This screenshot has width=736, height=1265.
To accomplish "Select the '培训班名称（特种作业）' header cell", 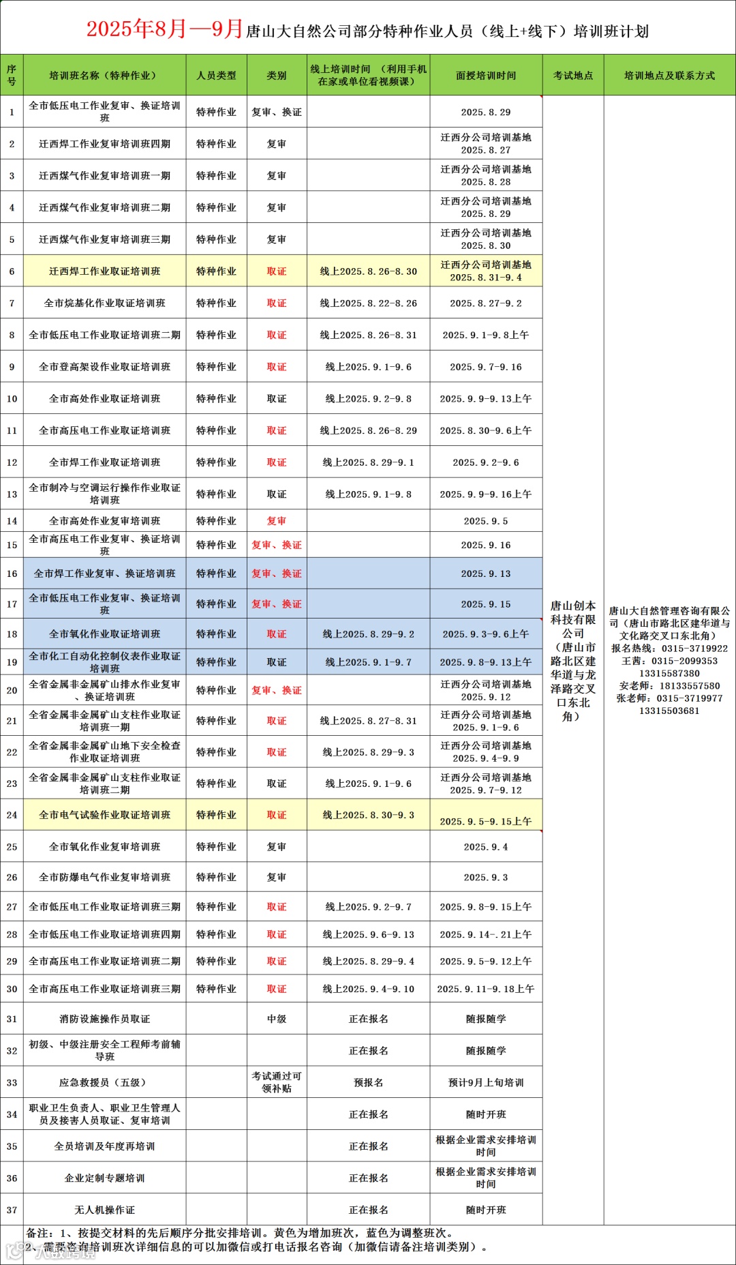I will [104, 75].
